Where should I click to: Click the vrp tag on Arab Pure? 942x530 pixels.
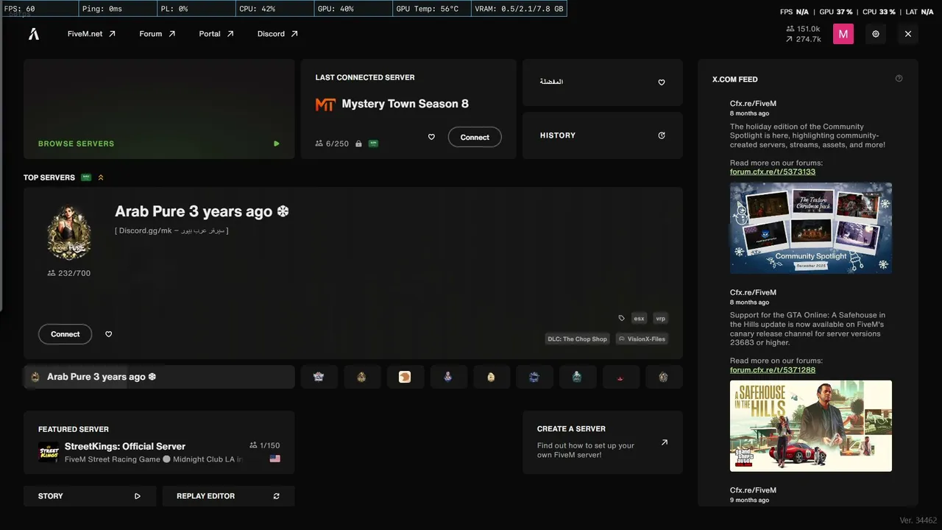(660, 319)
